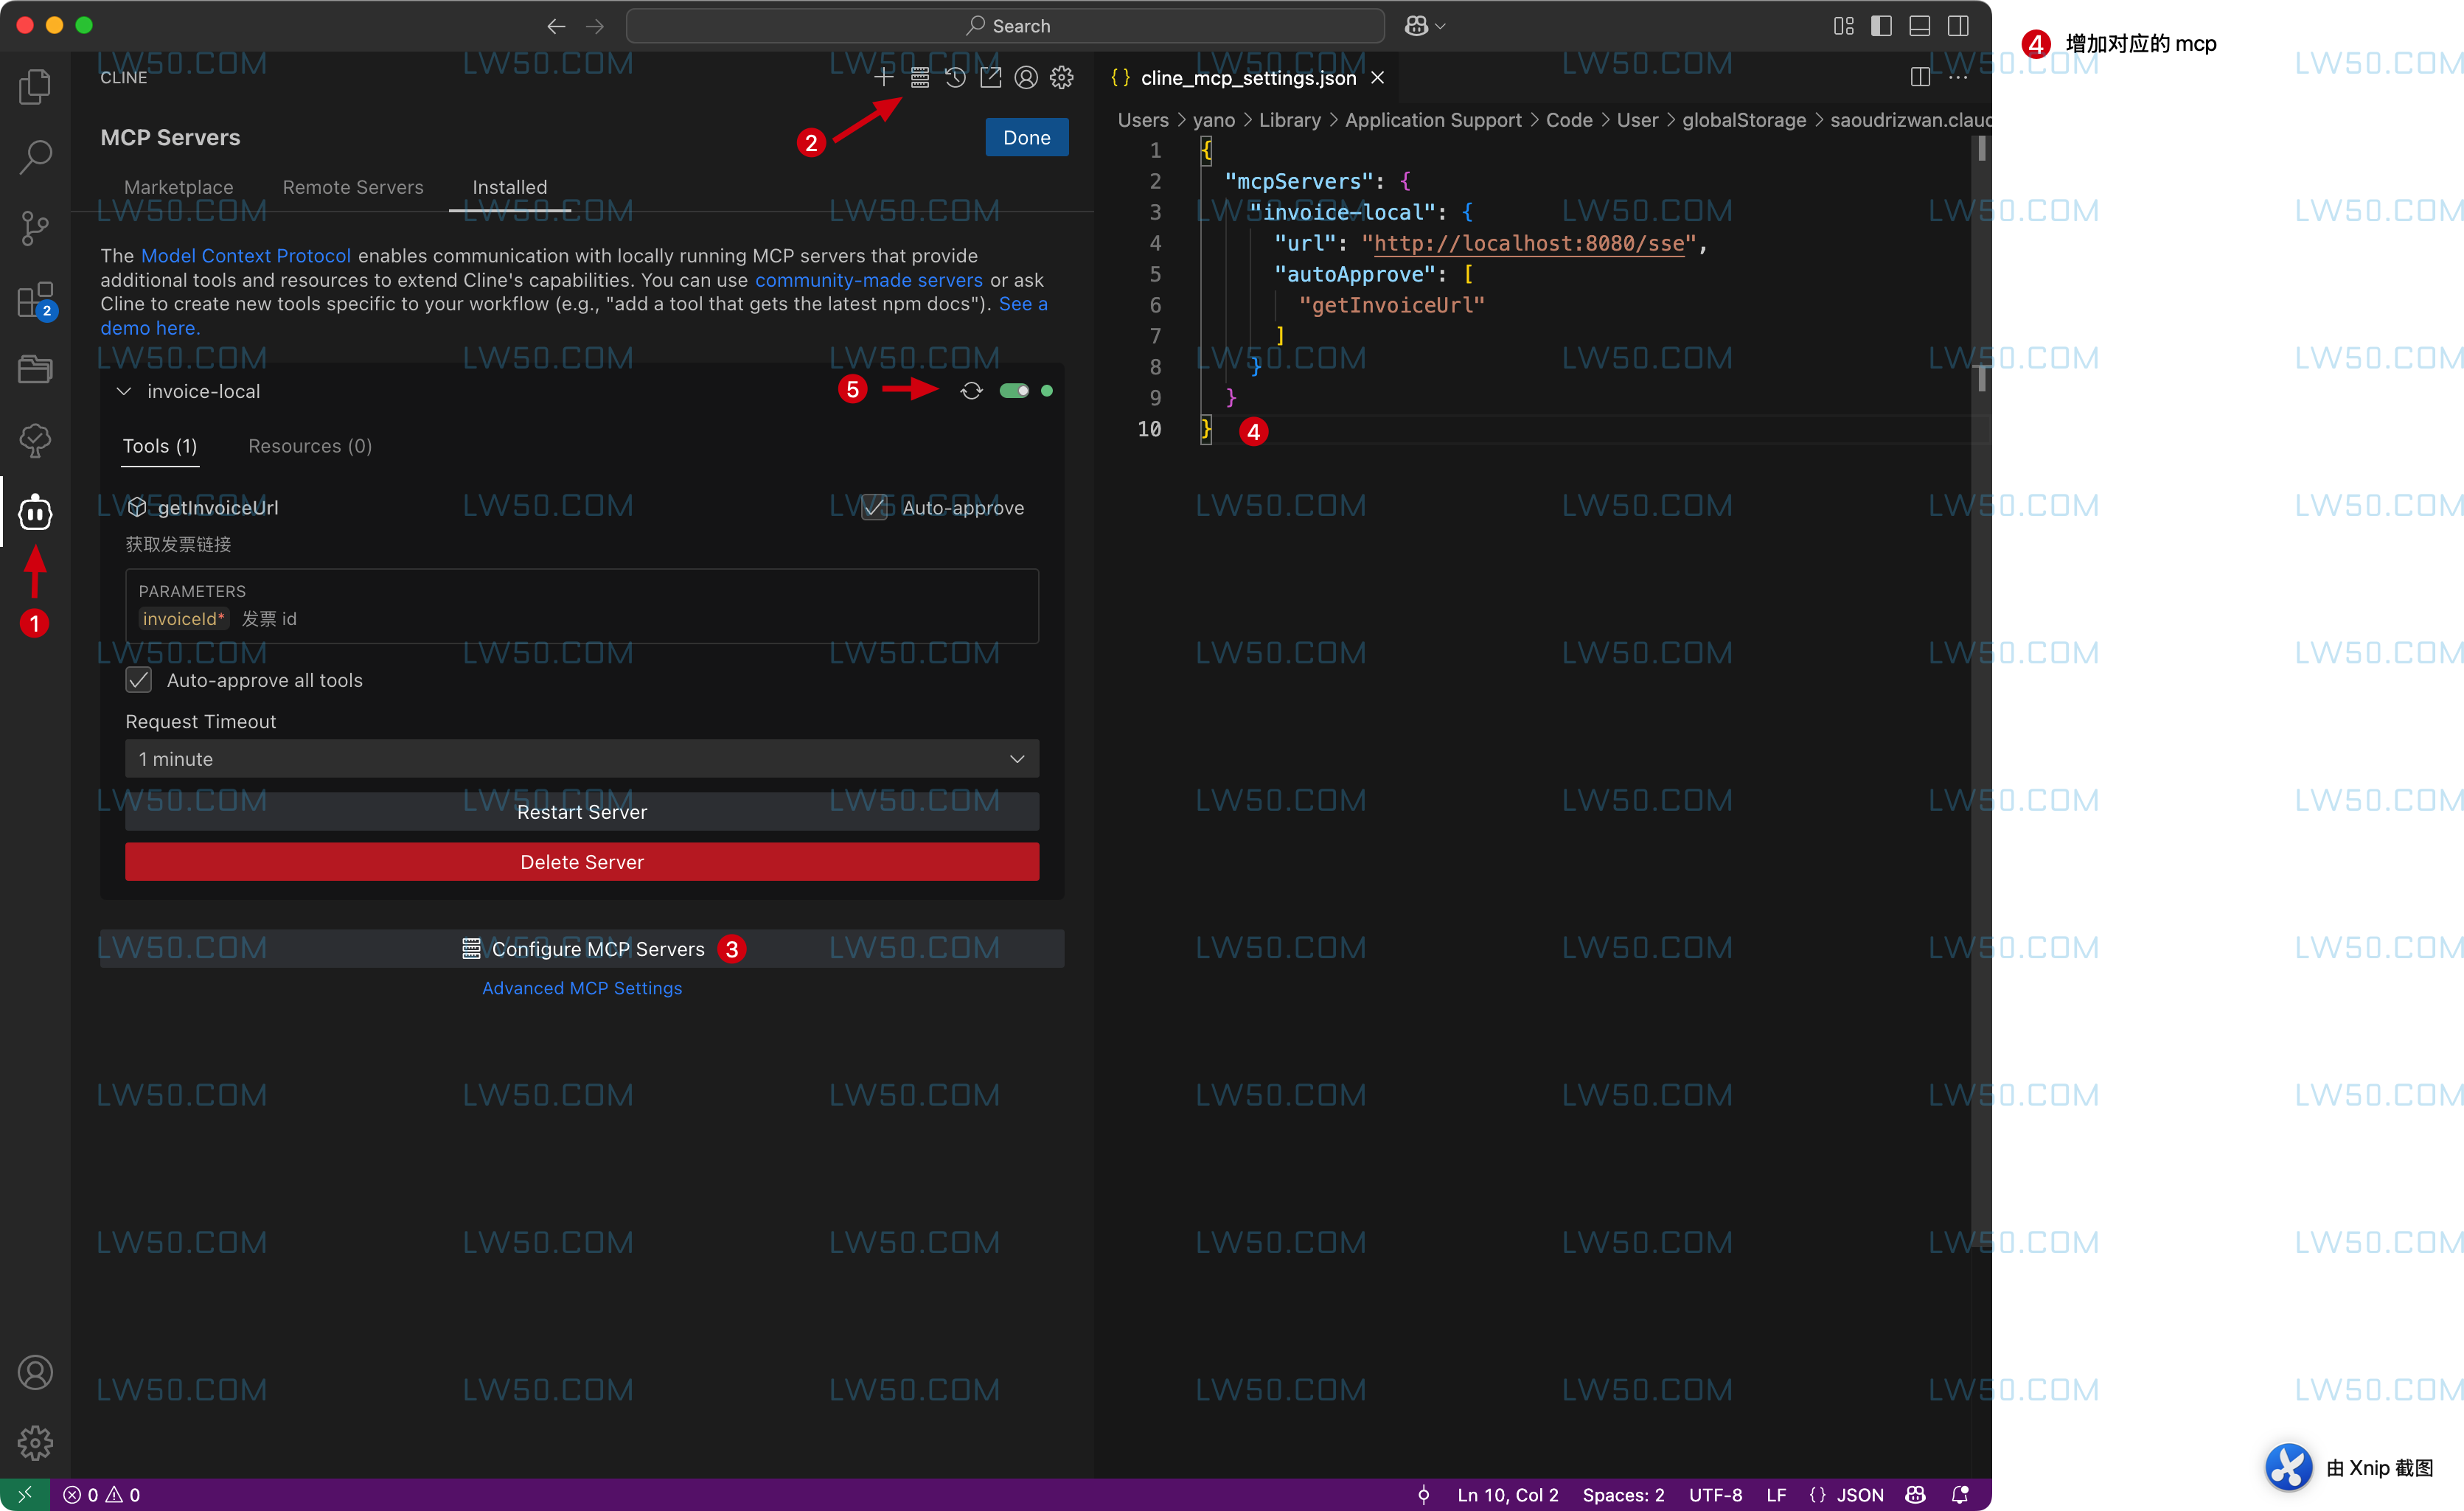Image resolution: width=2464 pixels, height=1511 pixels.
Task: Click Spaces: 2 in status bar
Action: (1623, 1495)
